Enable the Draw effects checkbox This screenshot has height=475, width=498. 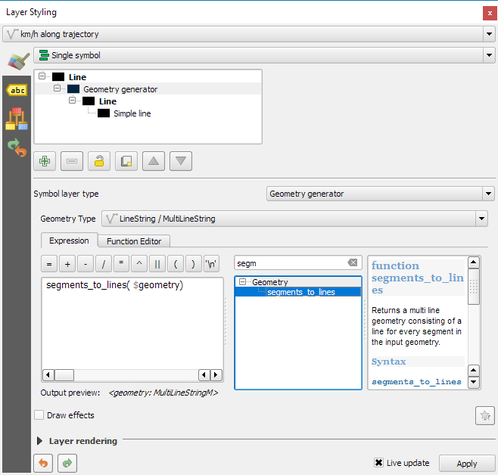pos(39,415)
